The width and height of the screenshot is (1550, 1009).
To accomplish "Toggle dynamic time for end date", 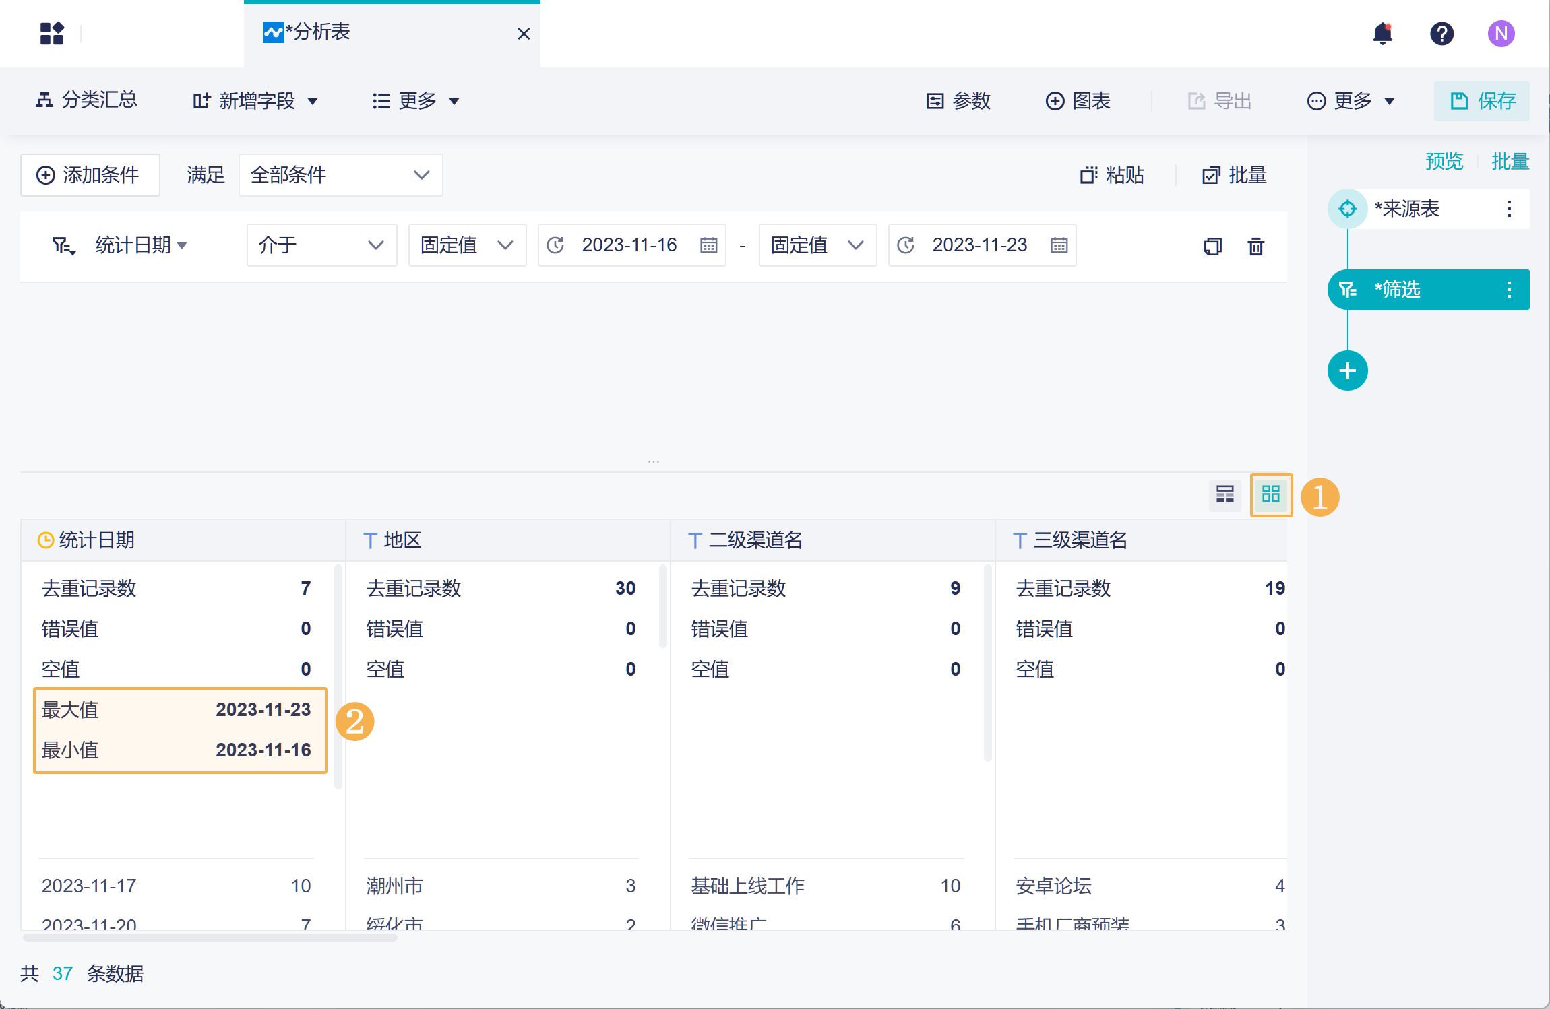I will pos(906,245).
